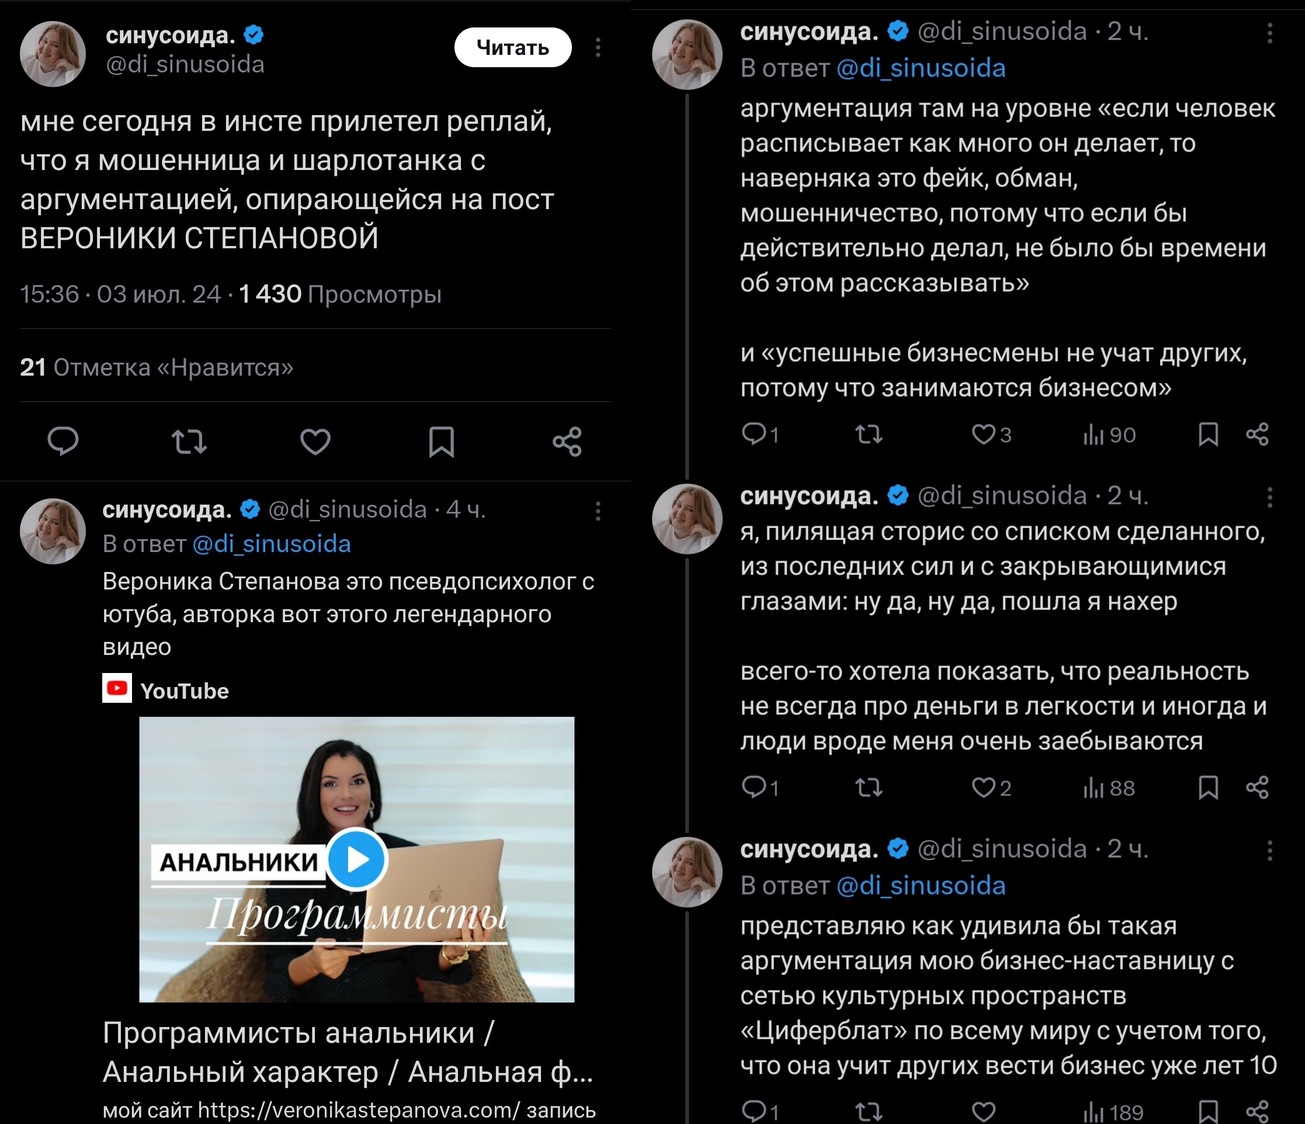1305x1124 pixels.
Task: Share the main tweet
Action: (567, 441)
